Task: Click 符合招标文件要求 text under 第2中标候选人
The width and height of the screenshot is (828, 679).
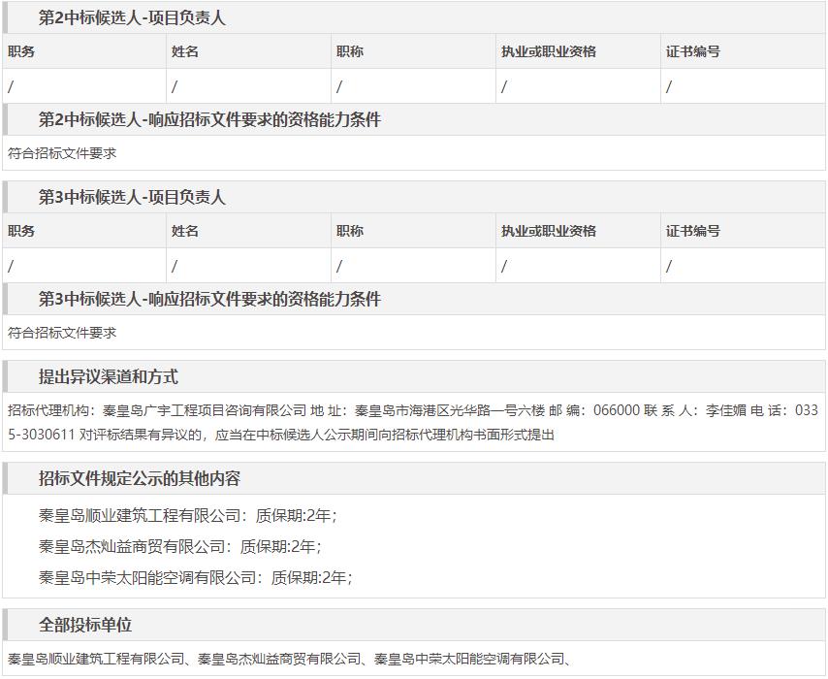Action: tap(62, 153)
